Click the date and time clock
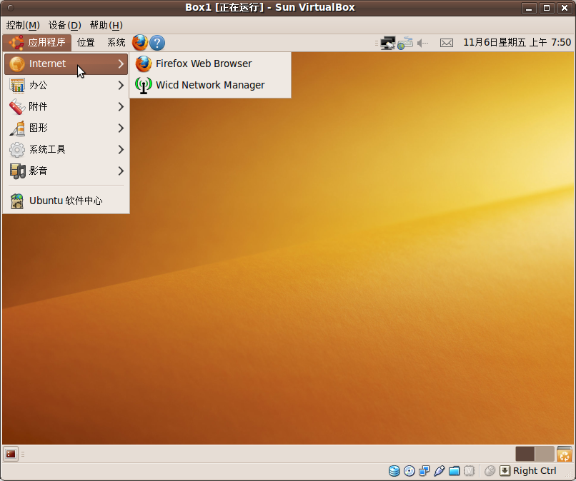This screenshot has width=576, height=481. click(517, 43)
